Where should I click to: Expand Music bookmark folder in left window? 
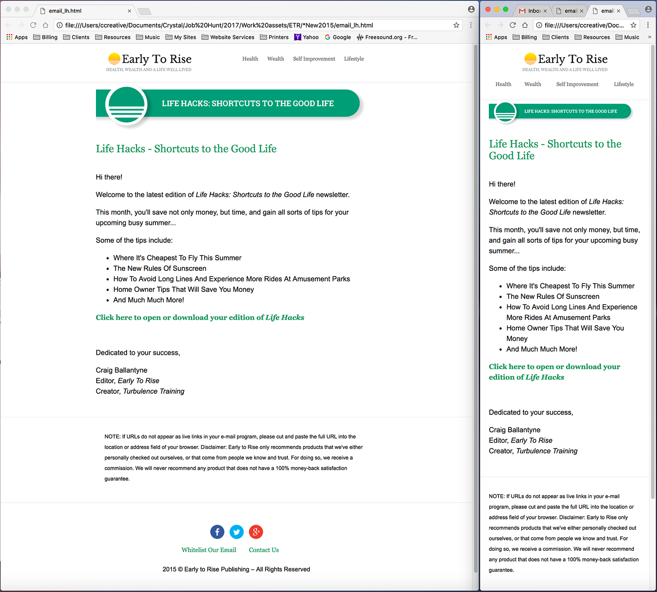148,37
